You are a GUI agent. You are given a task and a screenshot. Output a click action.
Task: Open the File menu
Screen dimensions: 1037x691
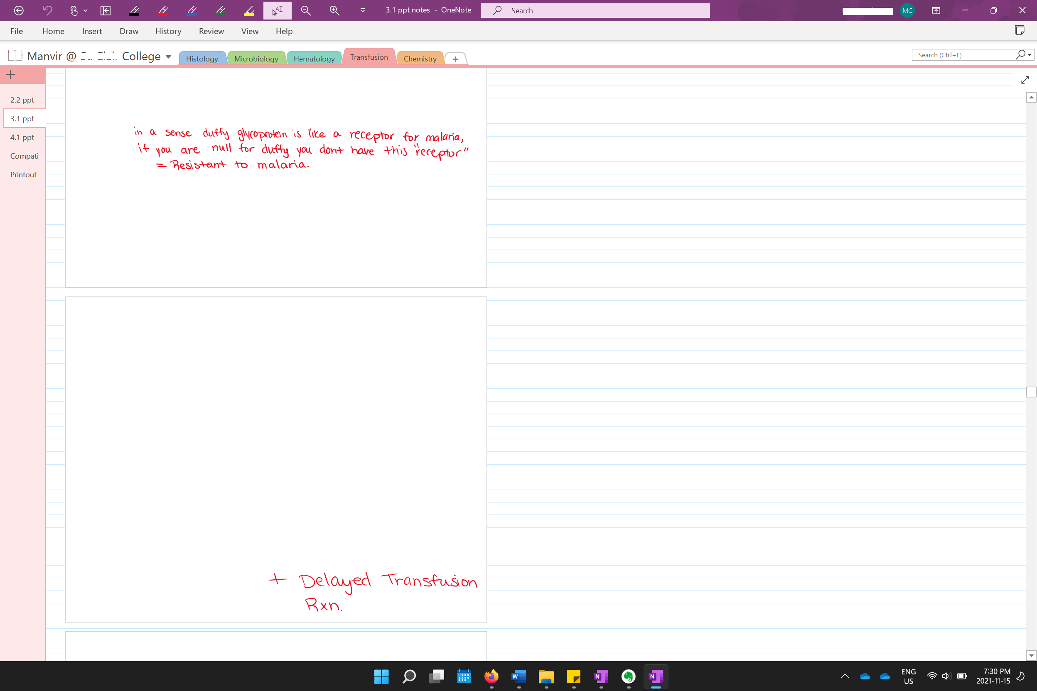(x=16, y=31)
